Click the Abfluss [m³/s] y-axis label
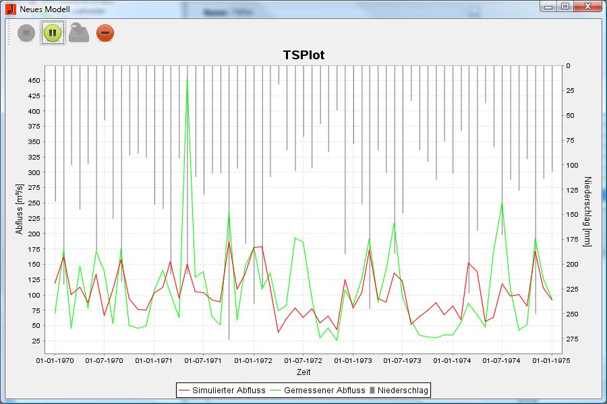The height and width of the screenshot is (404, 607). click(20, 209)
